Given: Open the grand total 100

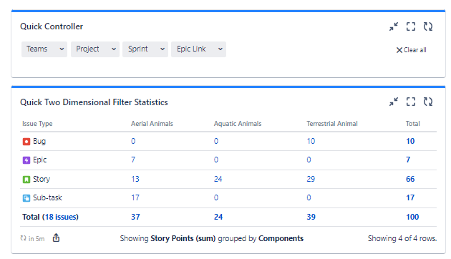Looking at the screenshot, I should [x=412, y=217].
